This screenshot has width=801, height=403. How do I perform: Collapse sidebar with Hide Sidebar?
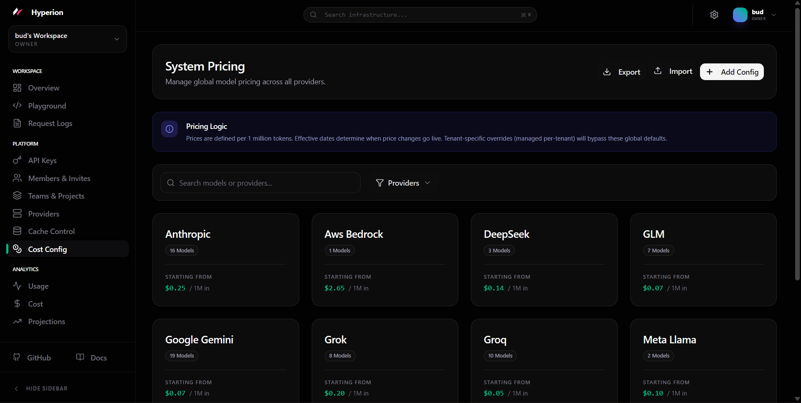pyautogui.click(x=41, y=388)
